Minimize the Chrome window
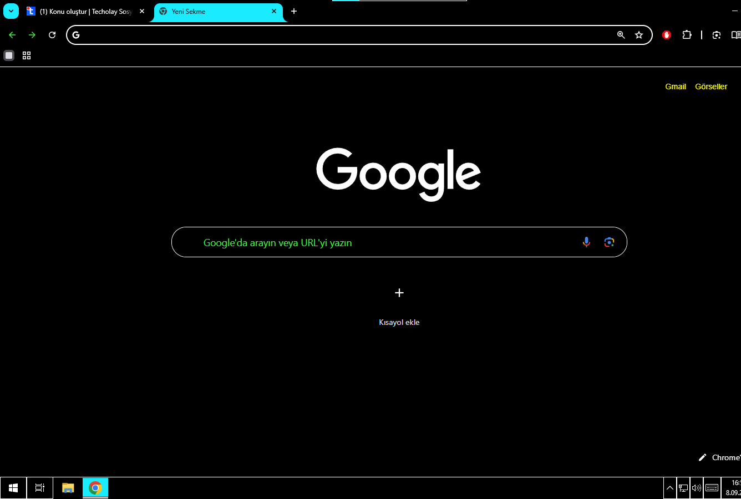Screen dimensions: 741x499 pyautogui.click(x=735, y=11)
